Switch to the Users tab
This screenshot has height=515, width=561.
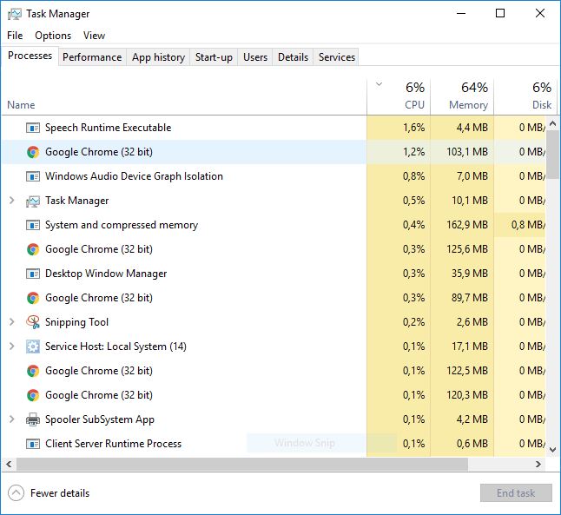click(x=255, y=57)
